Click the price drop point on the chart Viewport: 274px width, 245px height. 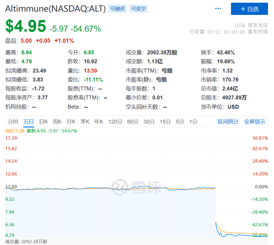click(216, 222)
